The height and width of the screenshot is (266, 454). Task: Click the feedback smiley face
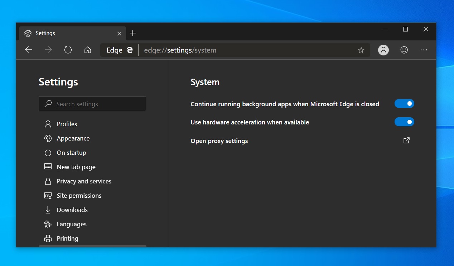tap(404, 50)
